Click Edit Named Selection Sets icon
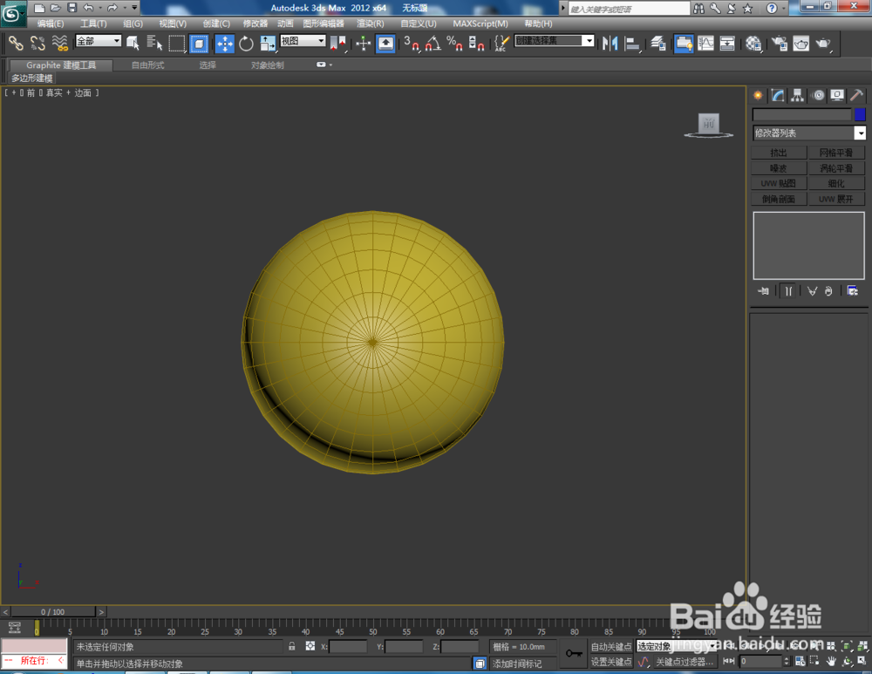872x674 pixels. point(501,43)
